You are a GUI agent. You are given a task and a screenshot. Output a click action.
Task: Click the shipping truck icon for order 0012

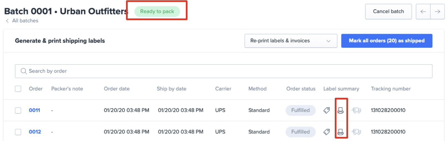click(356, 132)
